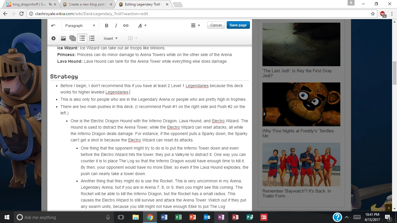Click the Strategy section heading
The width and height of the screenshot is (397, 223).
tap(64, 77)
